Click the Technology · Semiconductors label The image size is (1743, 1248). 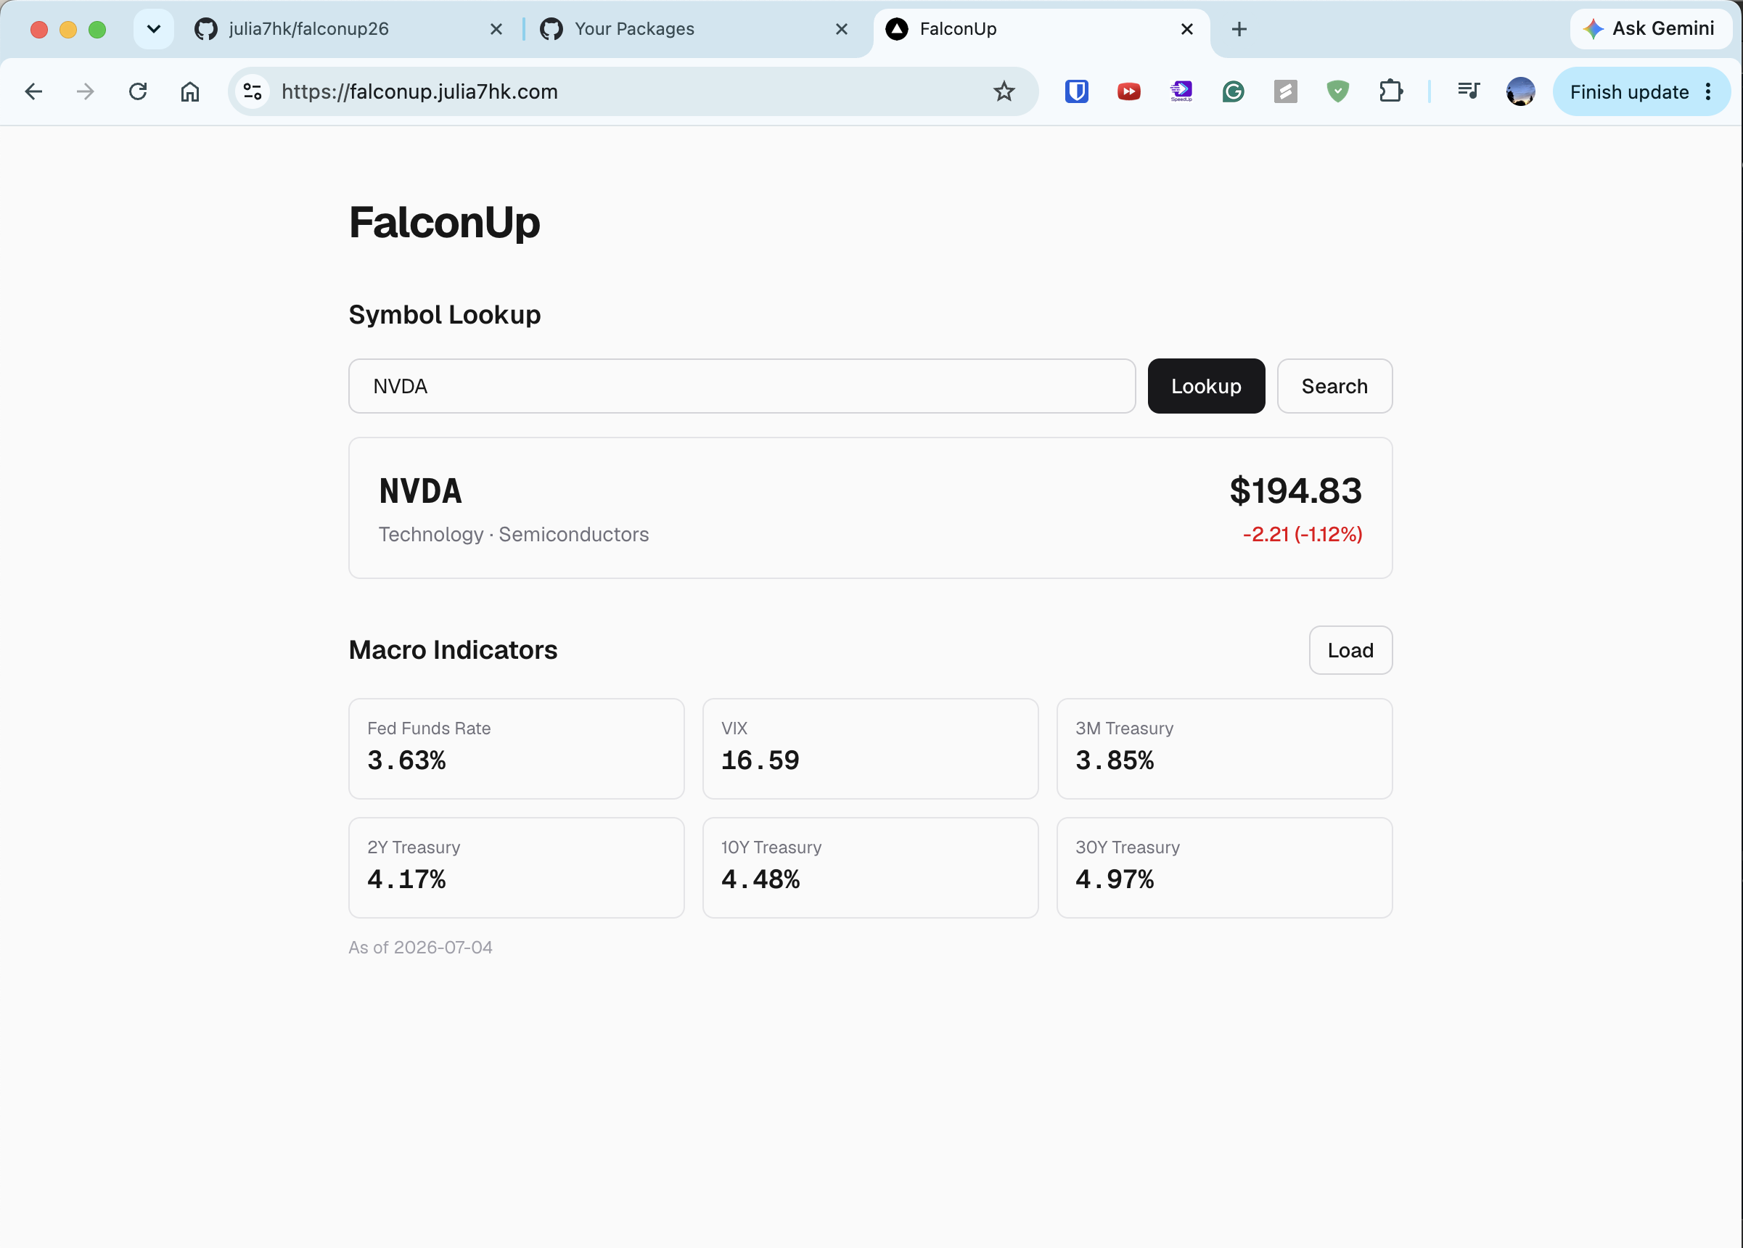(513, 534)
